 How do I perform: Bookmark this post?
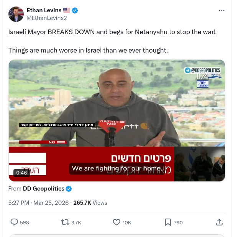[168, 222]
